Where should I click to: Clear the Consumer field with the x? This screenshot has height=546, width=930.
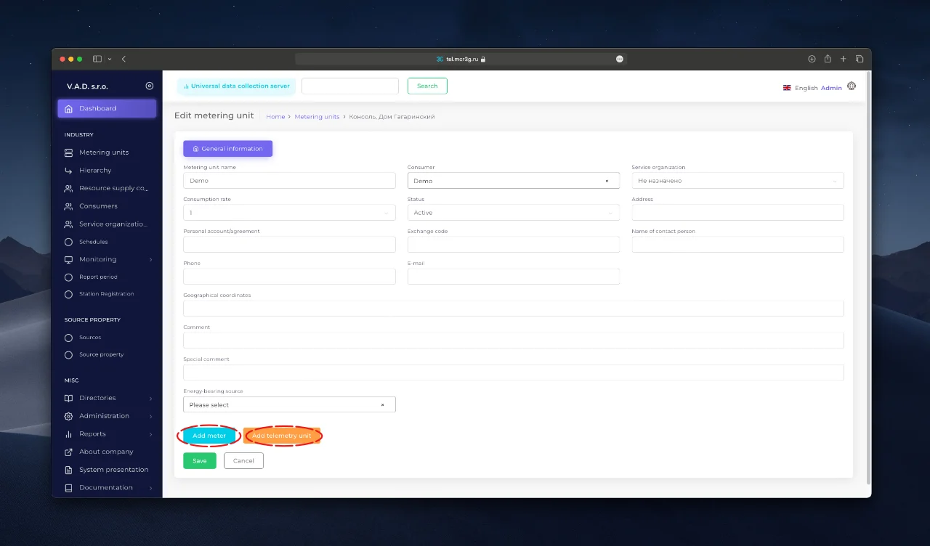[607, 181]
